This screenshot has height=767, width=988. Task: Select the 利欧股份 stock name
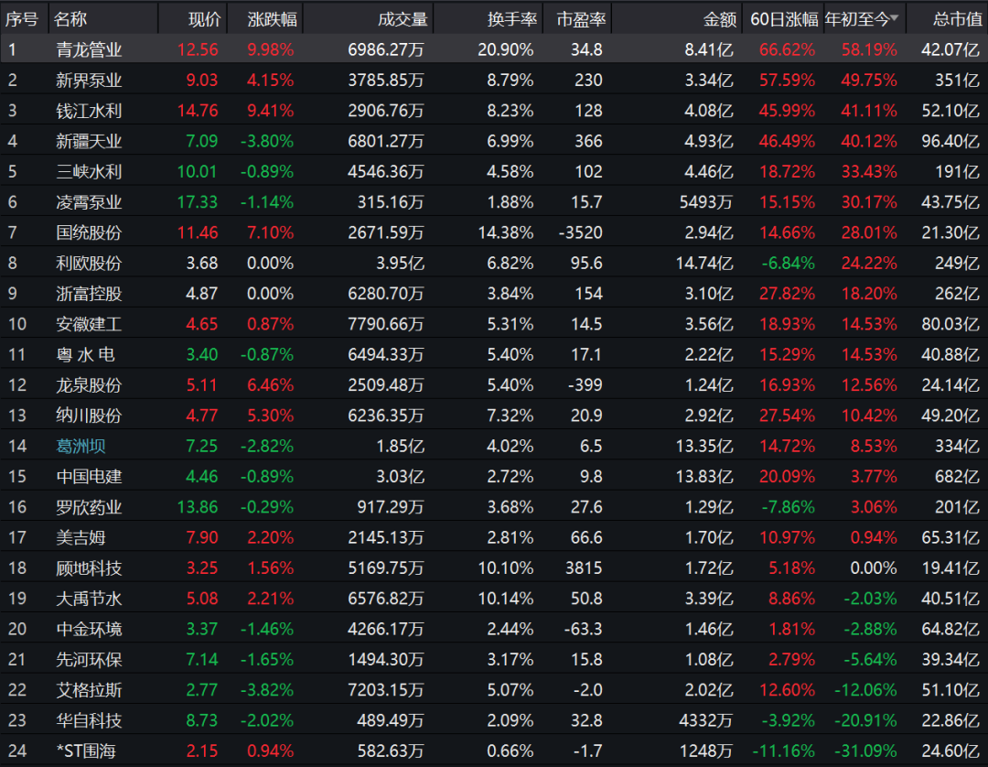89,263
